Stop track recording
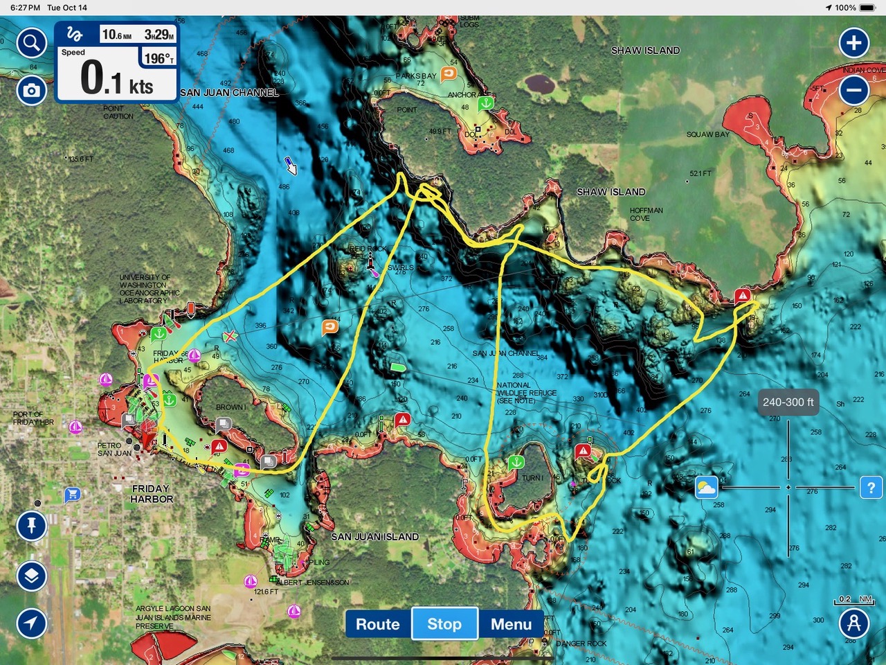The height and width of the screenshot is (665, 886). click(x=444, y=624)
